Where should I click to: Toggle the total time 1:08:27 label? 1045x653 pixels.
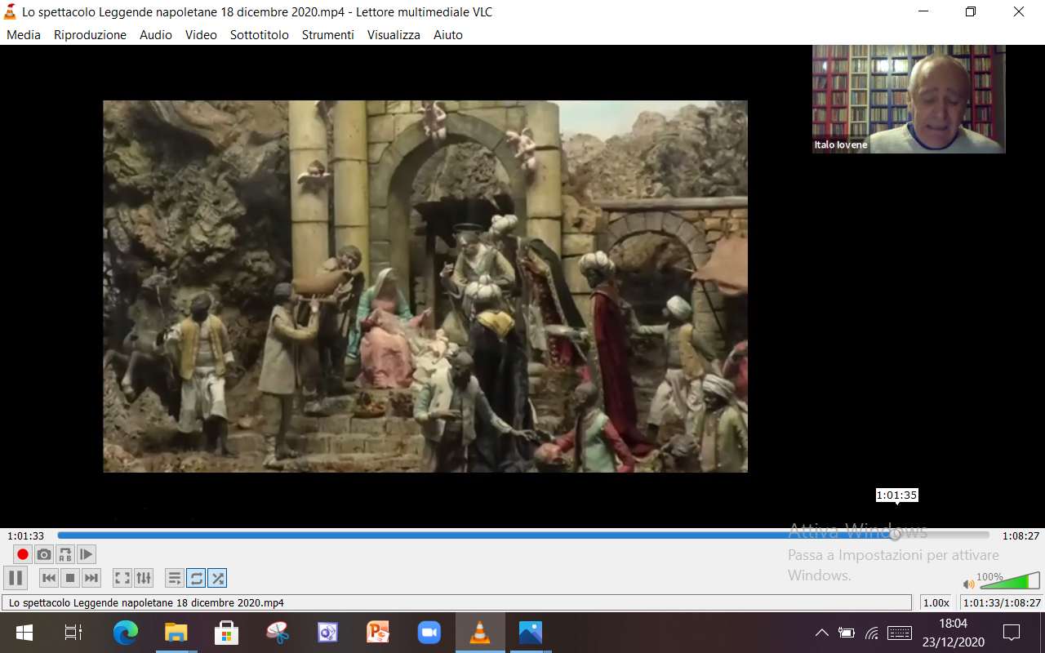[x=1021, y=536]
